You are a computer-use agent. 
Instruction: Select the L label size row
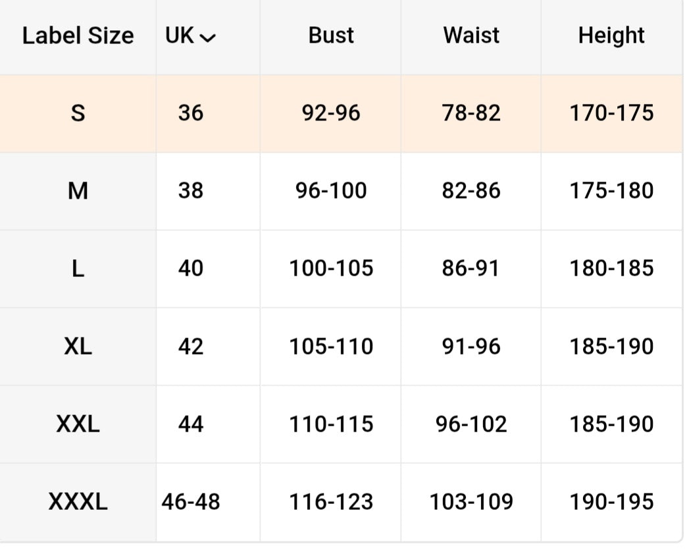(78, 268)
